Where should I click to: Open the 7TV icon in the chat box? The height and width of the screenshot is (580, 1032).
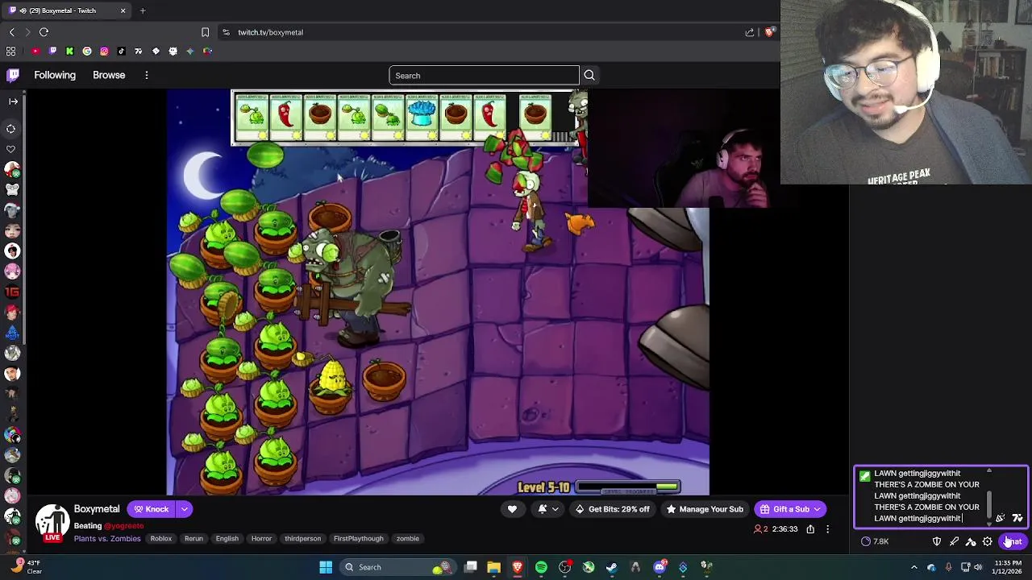point(1017,518)
